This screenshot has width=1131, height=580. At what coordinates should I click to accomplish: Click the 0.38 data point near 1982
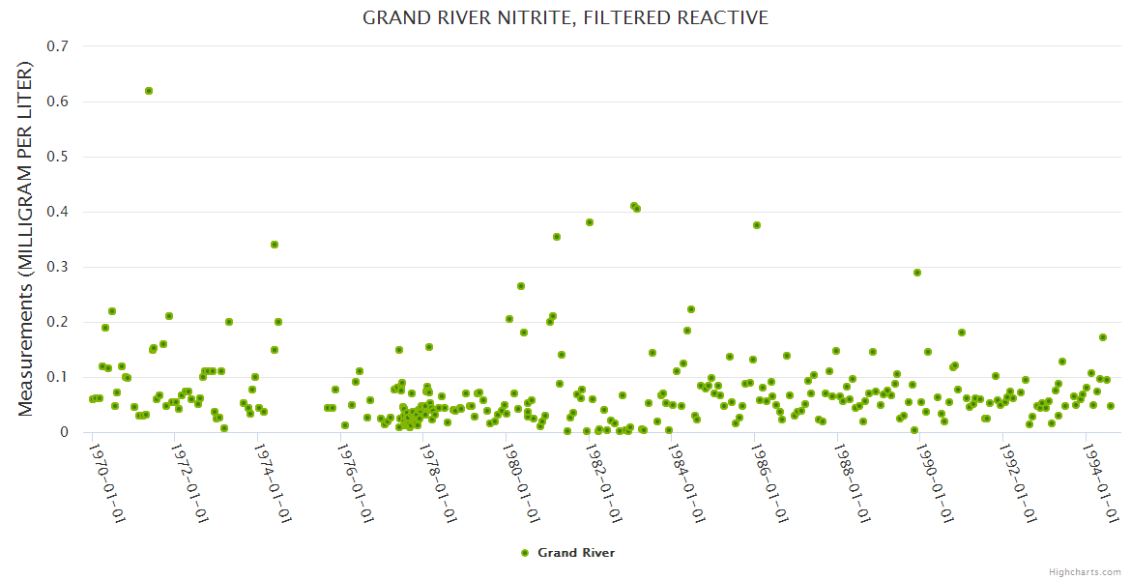590,222
